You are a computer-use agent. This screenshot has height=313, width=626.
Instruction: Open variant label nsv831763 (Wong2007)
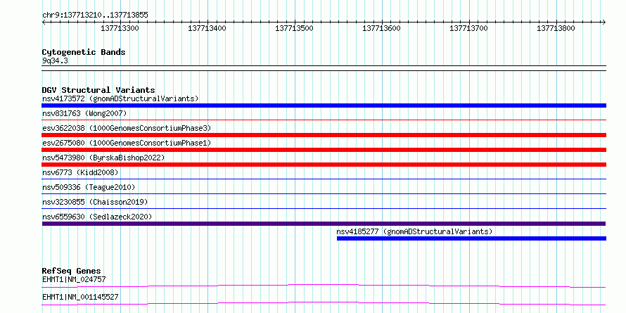pos(84,113)
